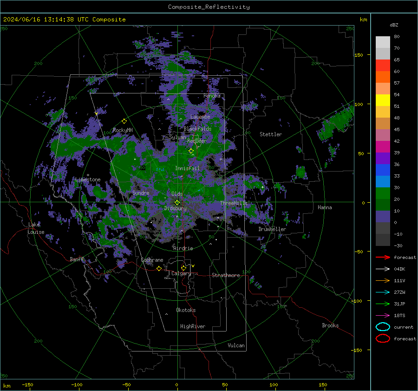Image resolution: width=418 pixels, height=391 pixels.
Task: Click the -100 value on right km axis
Action: tap(356, 301)
